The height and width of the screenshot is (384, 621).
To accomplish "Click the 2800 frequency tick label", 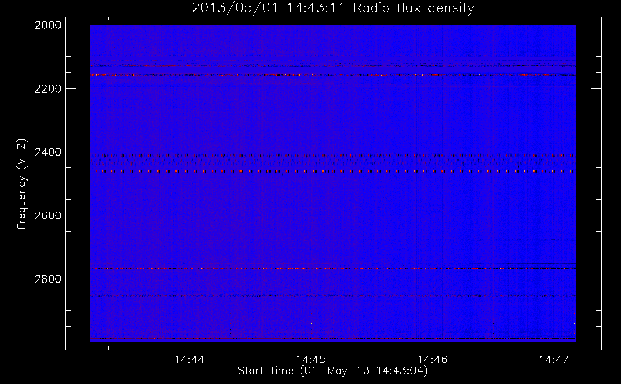I will point(48,279).
